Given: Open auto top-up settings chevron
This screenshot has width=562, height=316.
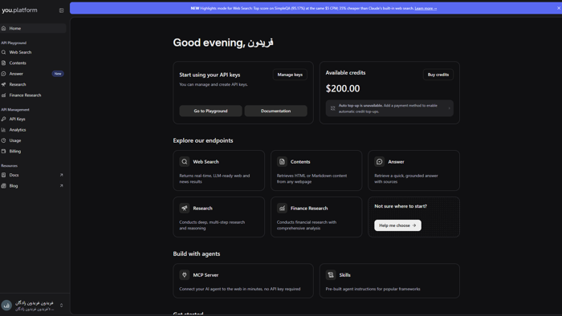Looking at the screenshot, I should 449,108.
